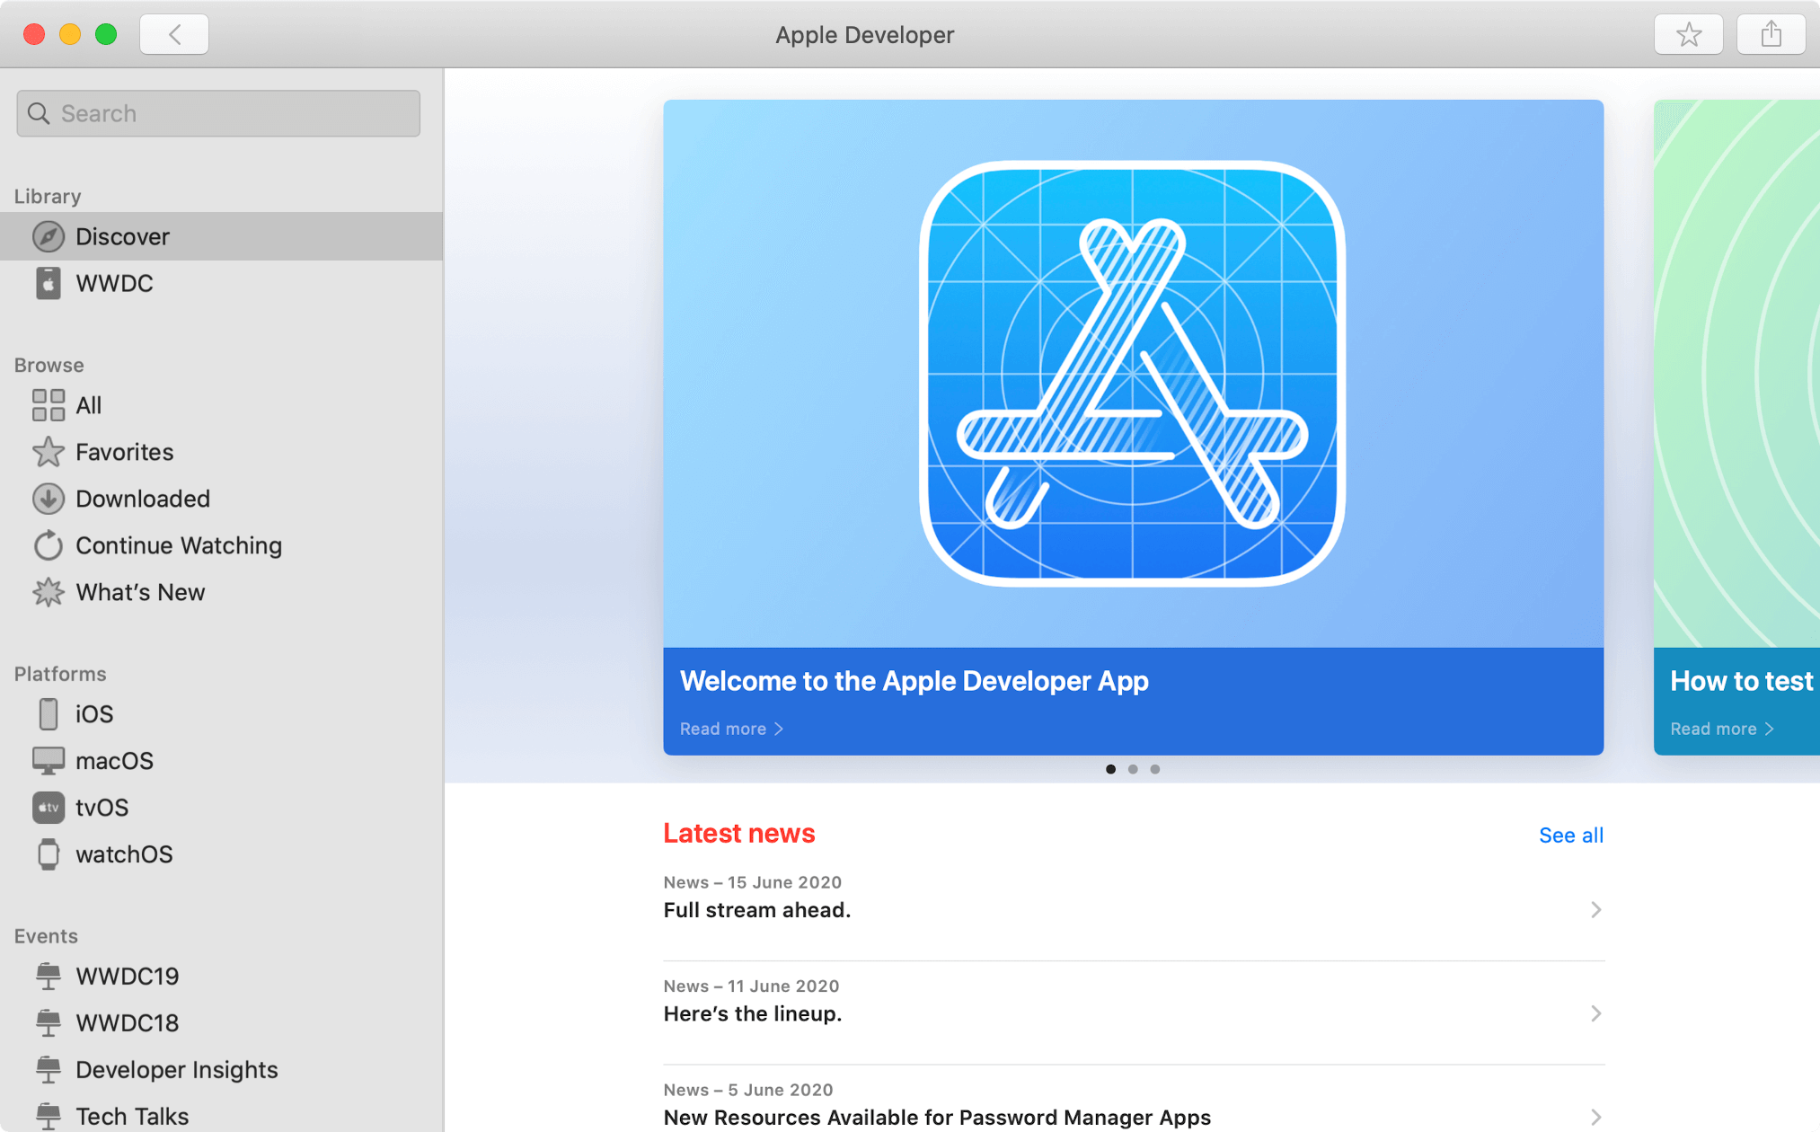The height and width of the screenshot is (1132, 1820).
Task: Select the tvOS platform
Action: 221,808
